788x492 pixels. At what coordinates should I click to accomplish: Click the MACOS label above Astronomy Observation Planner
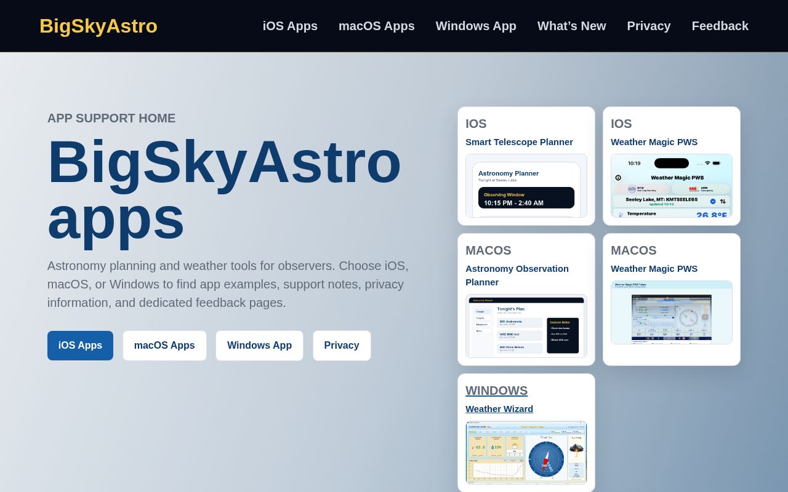coord(488,250)
